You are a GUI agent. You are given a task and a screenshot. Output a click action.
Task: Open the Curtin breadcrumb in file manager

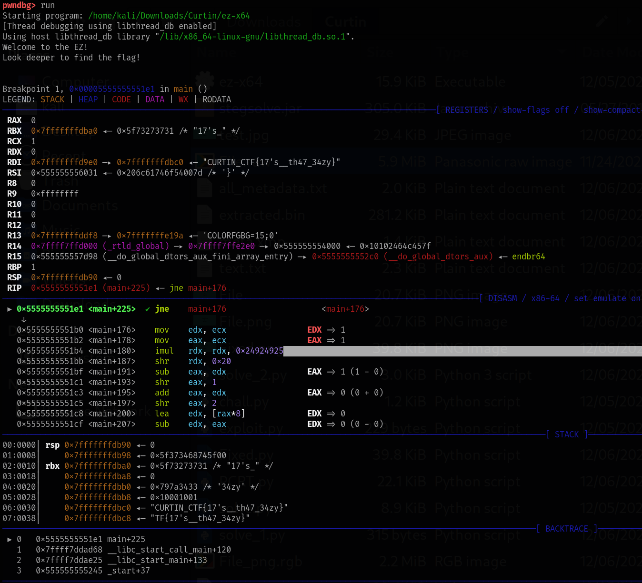coord(346,22)
